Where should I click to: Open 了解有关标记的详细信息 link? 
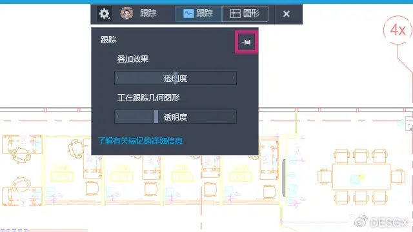(x=140, y=140)
